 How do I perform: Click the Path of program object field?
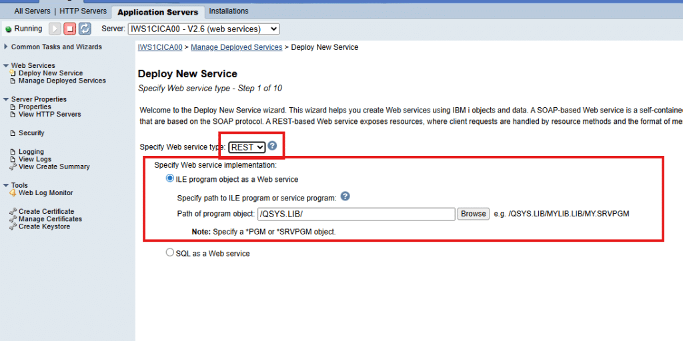(356, 214)
